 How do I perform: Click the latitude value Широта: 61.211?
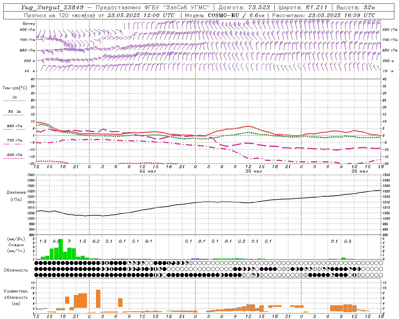[303, 7]
